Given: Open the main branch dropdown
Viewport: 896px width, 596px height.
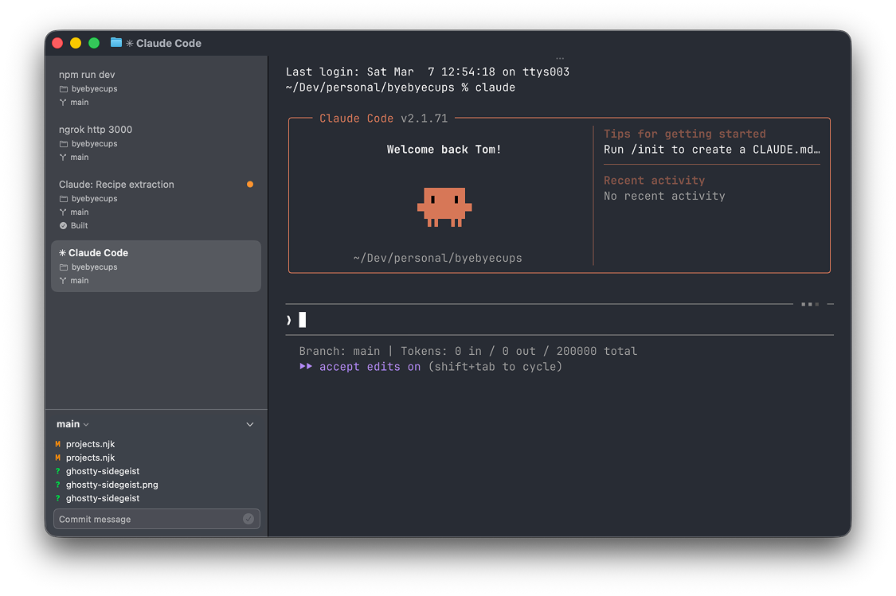Looking at the screenshot, I should tap(72, 424).
